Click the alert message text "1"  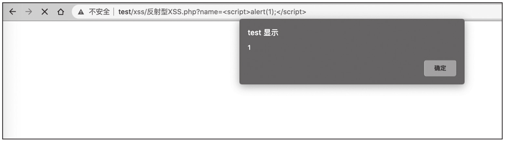coord(249,48)
